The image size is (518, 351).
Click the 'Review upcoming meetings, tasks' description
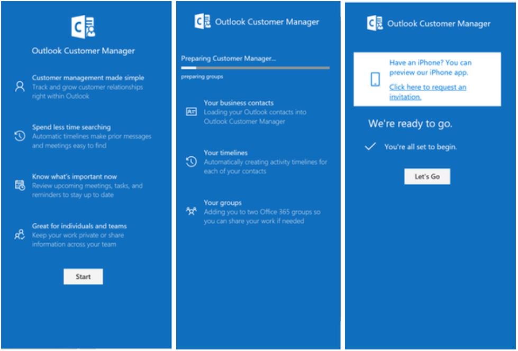click(87, 190)
